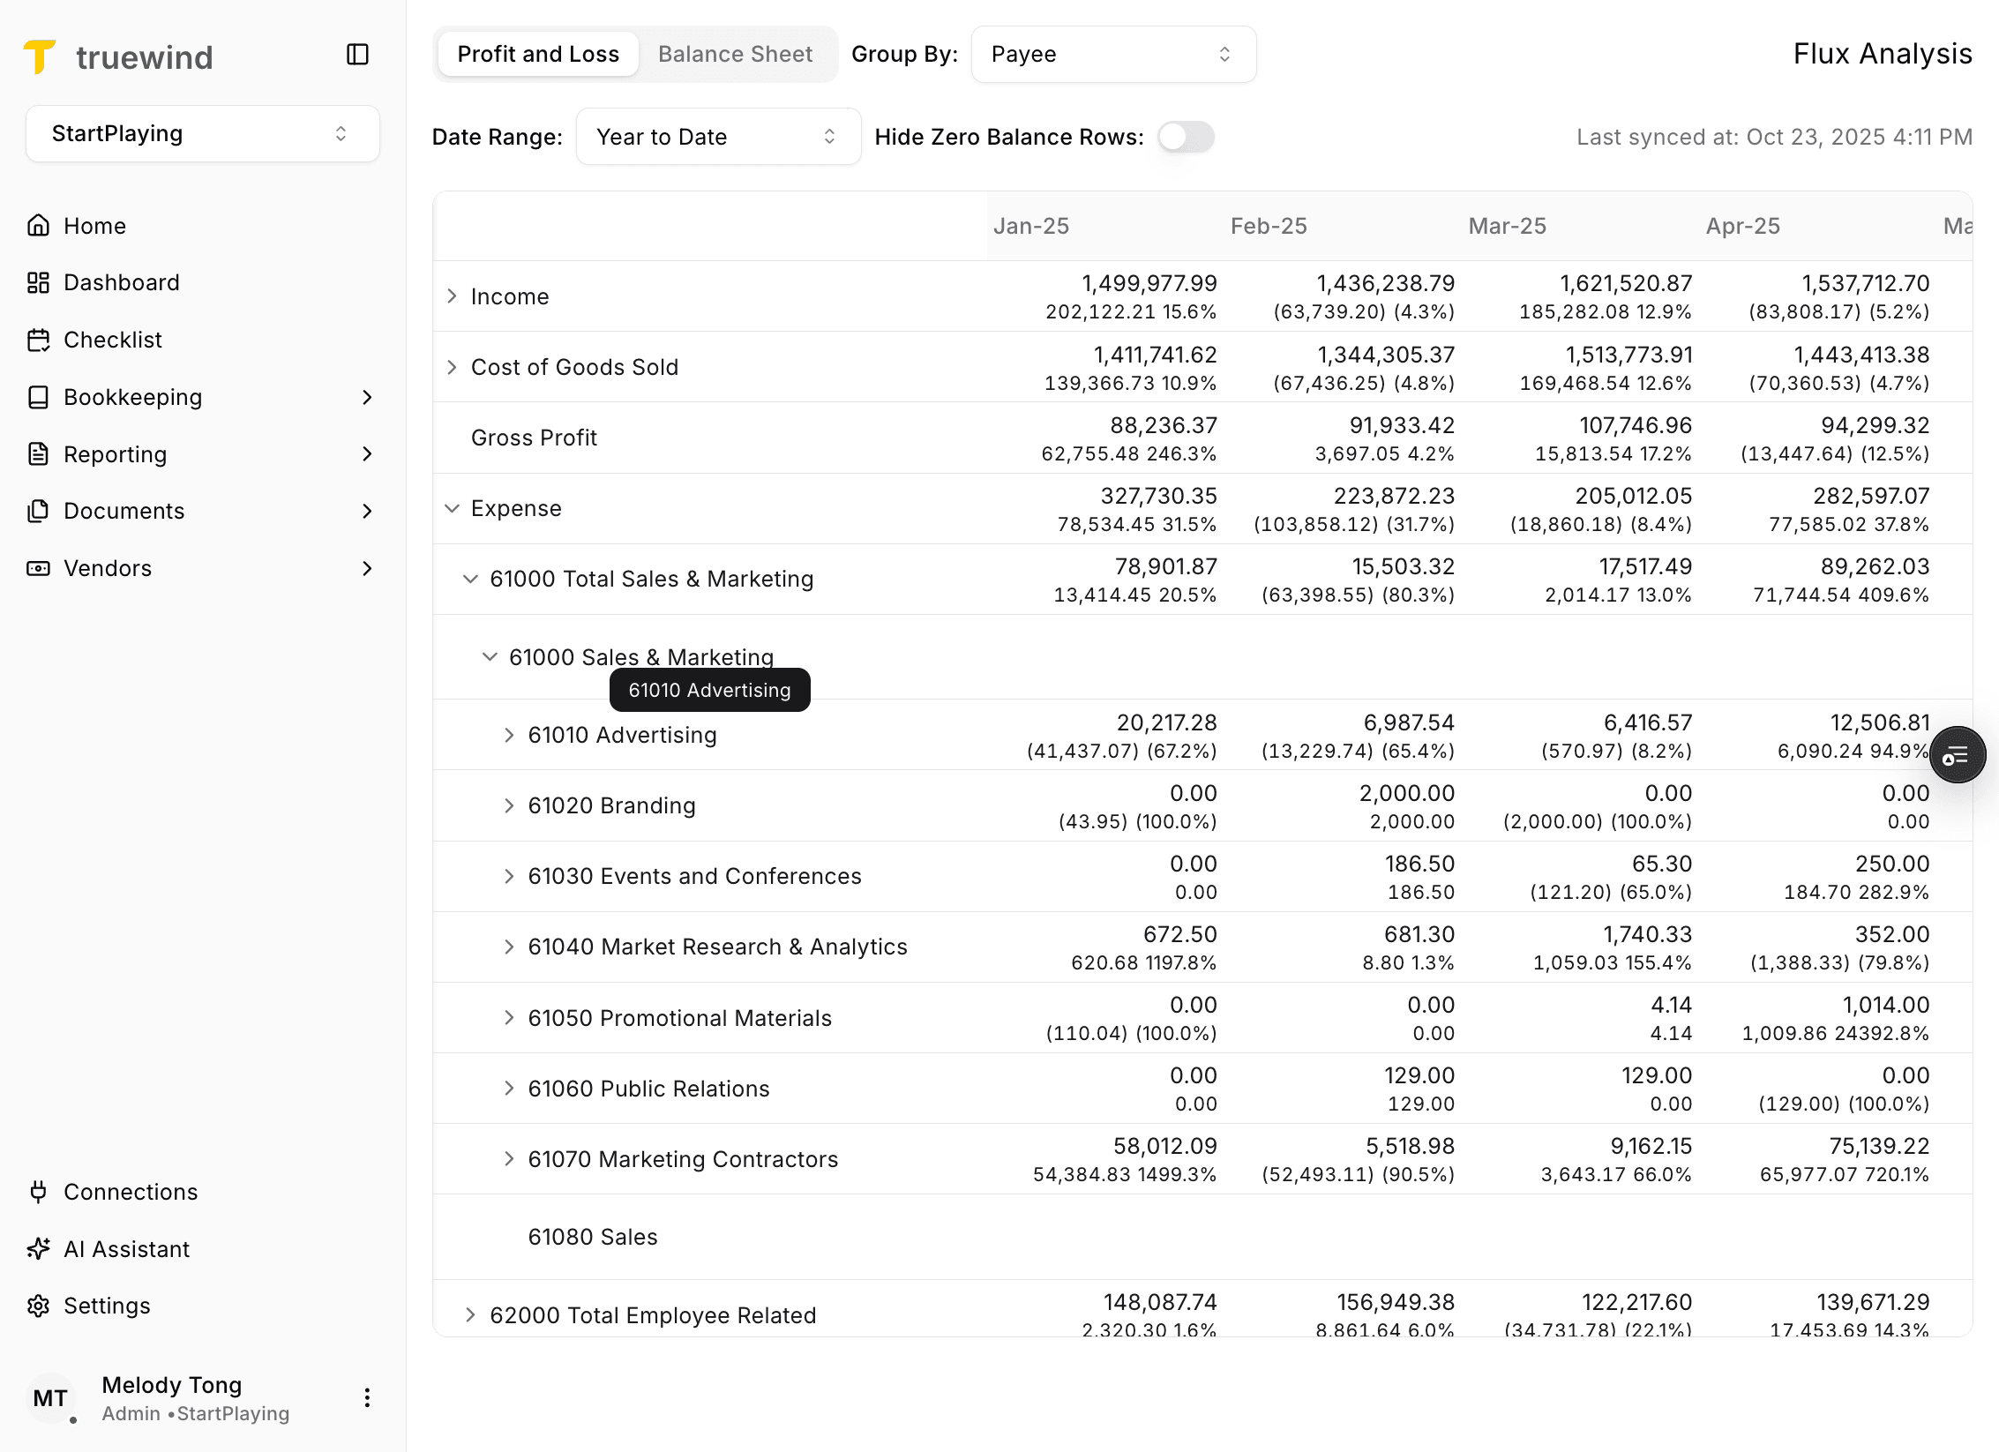Open the floating filter panel button
The image size is (1999, 1452).
click(x=1958, y=754)
